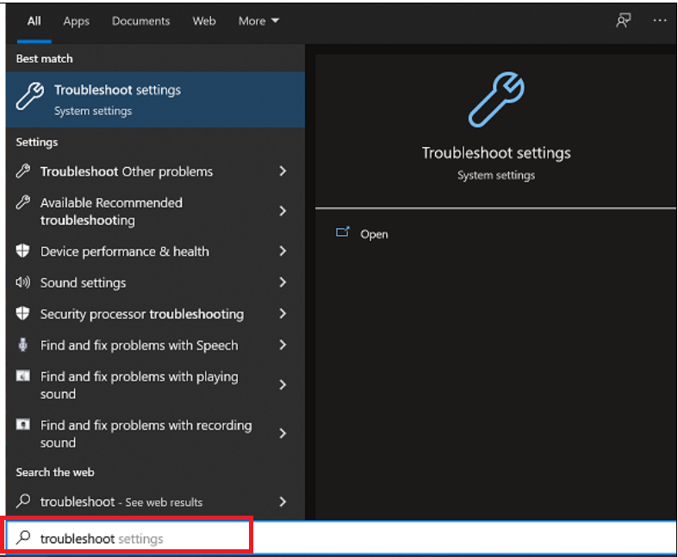Open the three-dot options menu
This screenshot has height=557, width=678.
660,21
